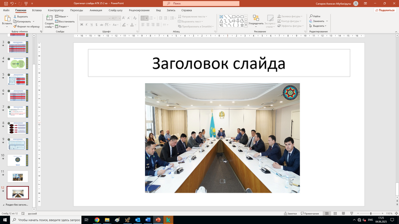Click the Find (Найти) magnifier icon
Viewport: 399px width, 224px height.
[x=311, y=16]
